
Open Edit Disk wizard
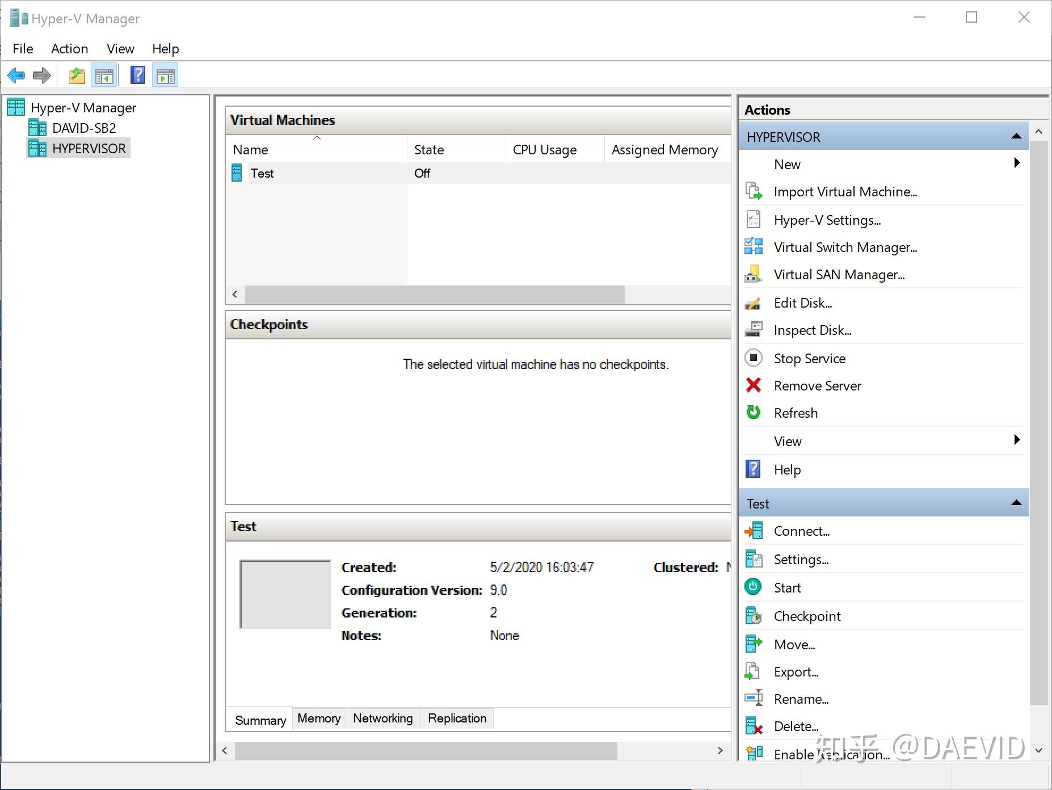point(803,302)
